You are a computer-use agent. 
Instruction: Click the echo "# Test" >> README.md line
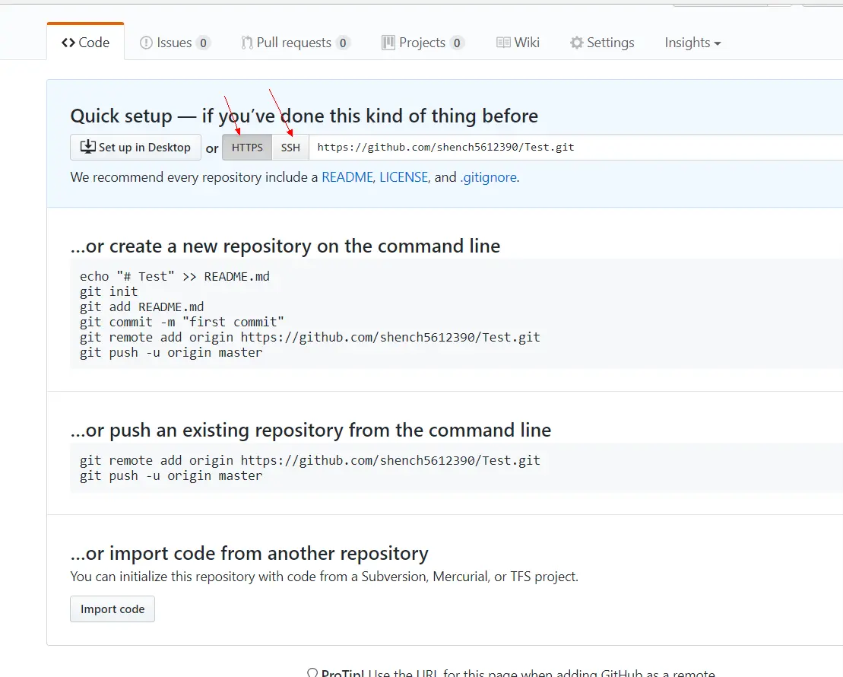tap(175, 277)
